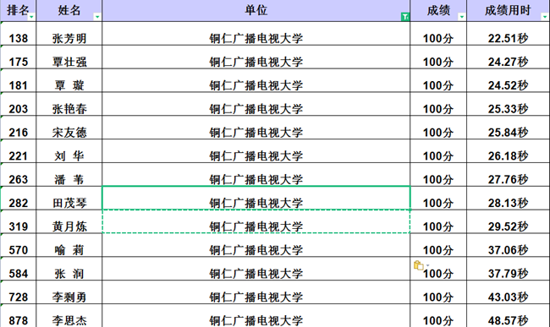Select the 单位 header cell
The height and width of the screenshot is (327, 550).
256,10
